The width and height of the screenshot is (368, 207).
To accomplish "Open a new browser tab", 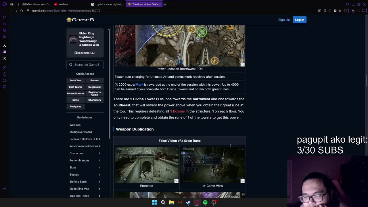I will [165, 4].
